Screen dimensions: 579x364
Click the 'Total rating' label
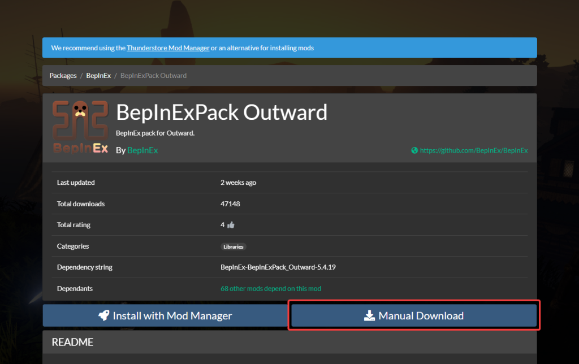74,225
